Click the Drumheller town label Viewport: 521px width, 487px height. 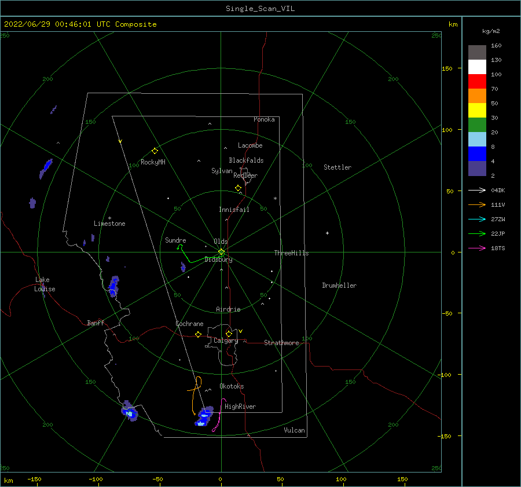point(339,285)
